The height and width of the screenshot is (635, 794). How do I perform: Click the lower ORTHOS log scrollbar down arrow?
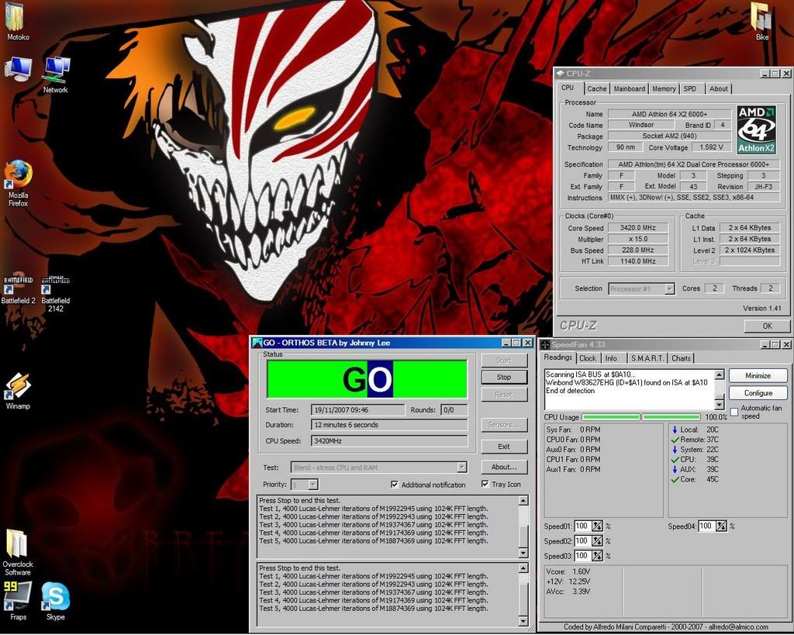coord(523,621)
